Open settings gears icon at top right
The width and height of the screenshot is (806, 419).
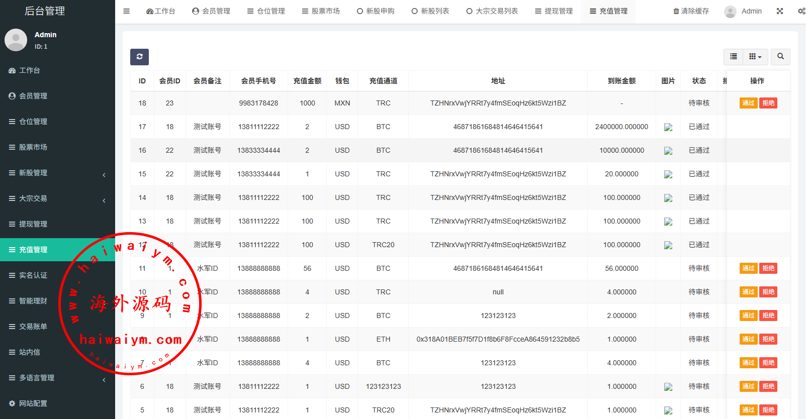(x=801, y=11)
